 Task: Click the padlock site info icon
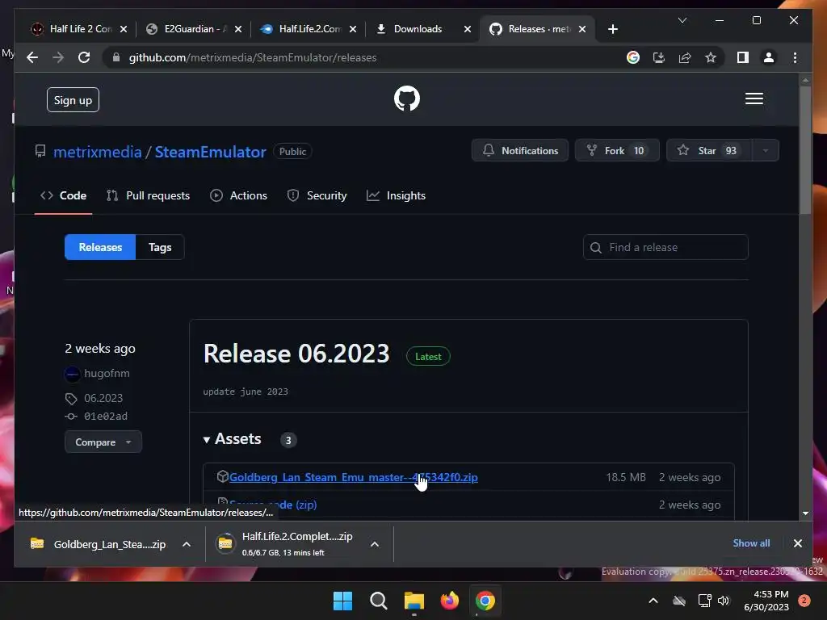point(116,57)
